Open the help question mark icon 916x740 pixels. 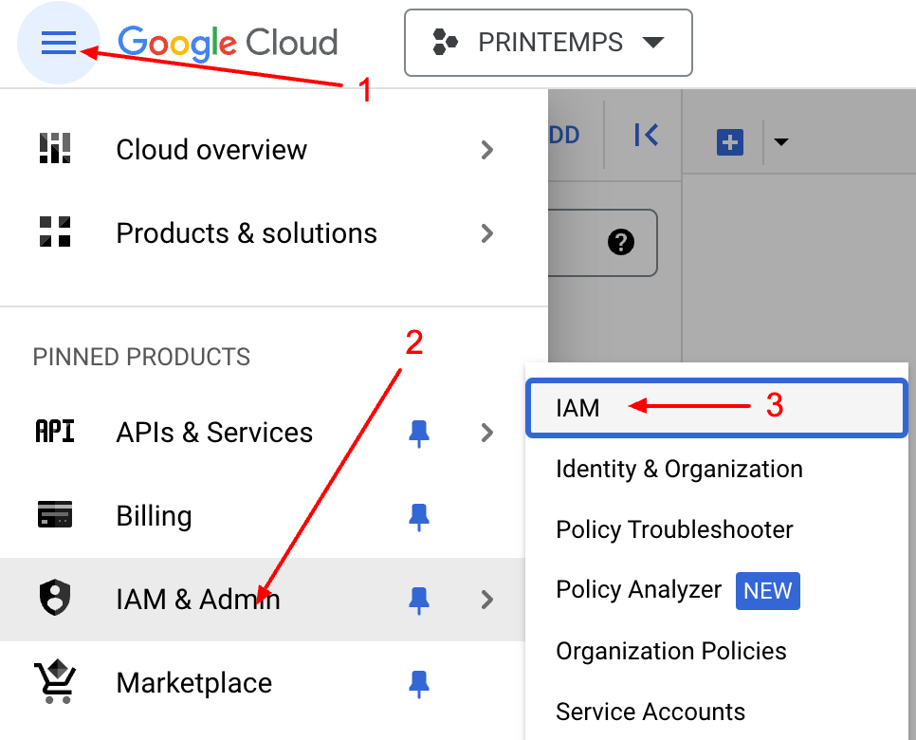621,243
